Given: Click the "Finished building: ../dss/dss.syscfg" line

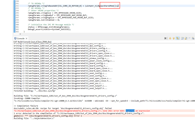Looking at the screenshot, I should tap(34, 91).
